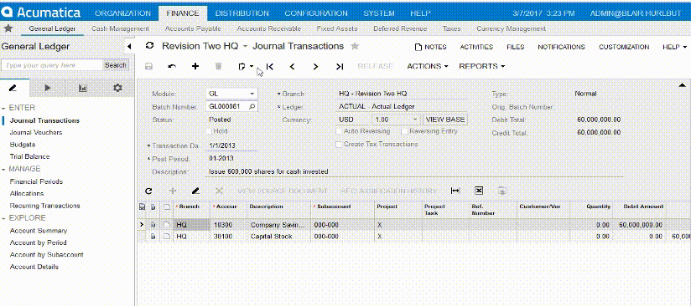Click the sidebar search query field

click(x=52, y=65)
